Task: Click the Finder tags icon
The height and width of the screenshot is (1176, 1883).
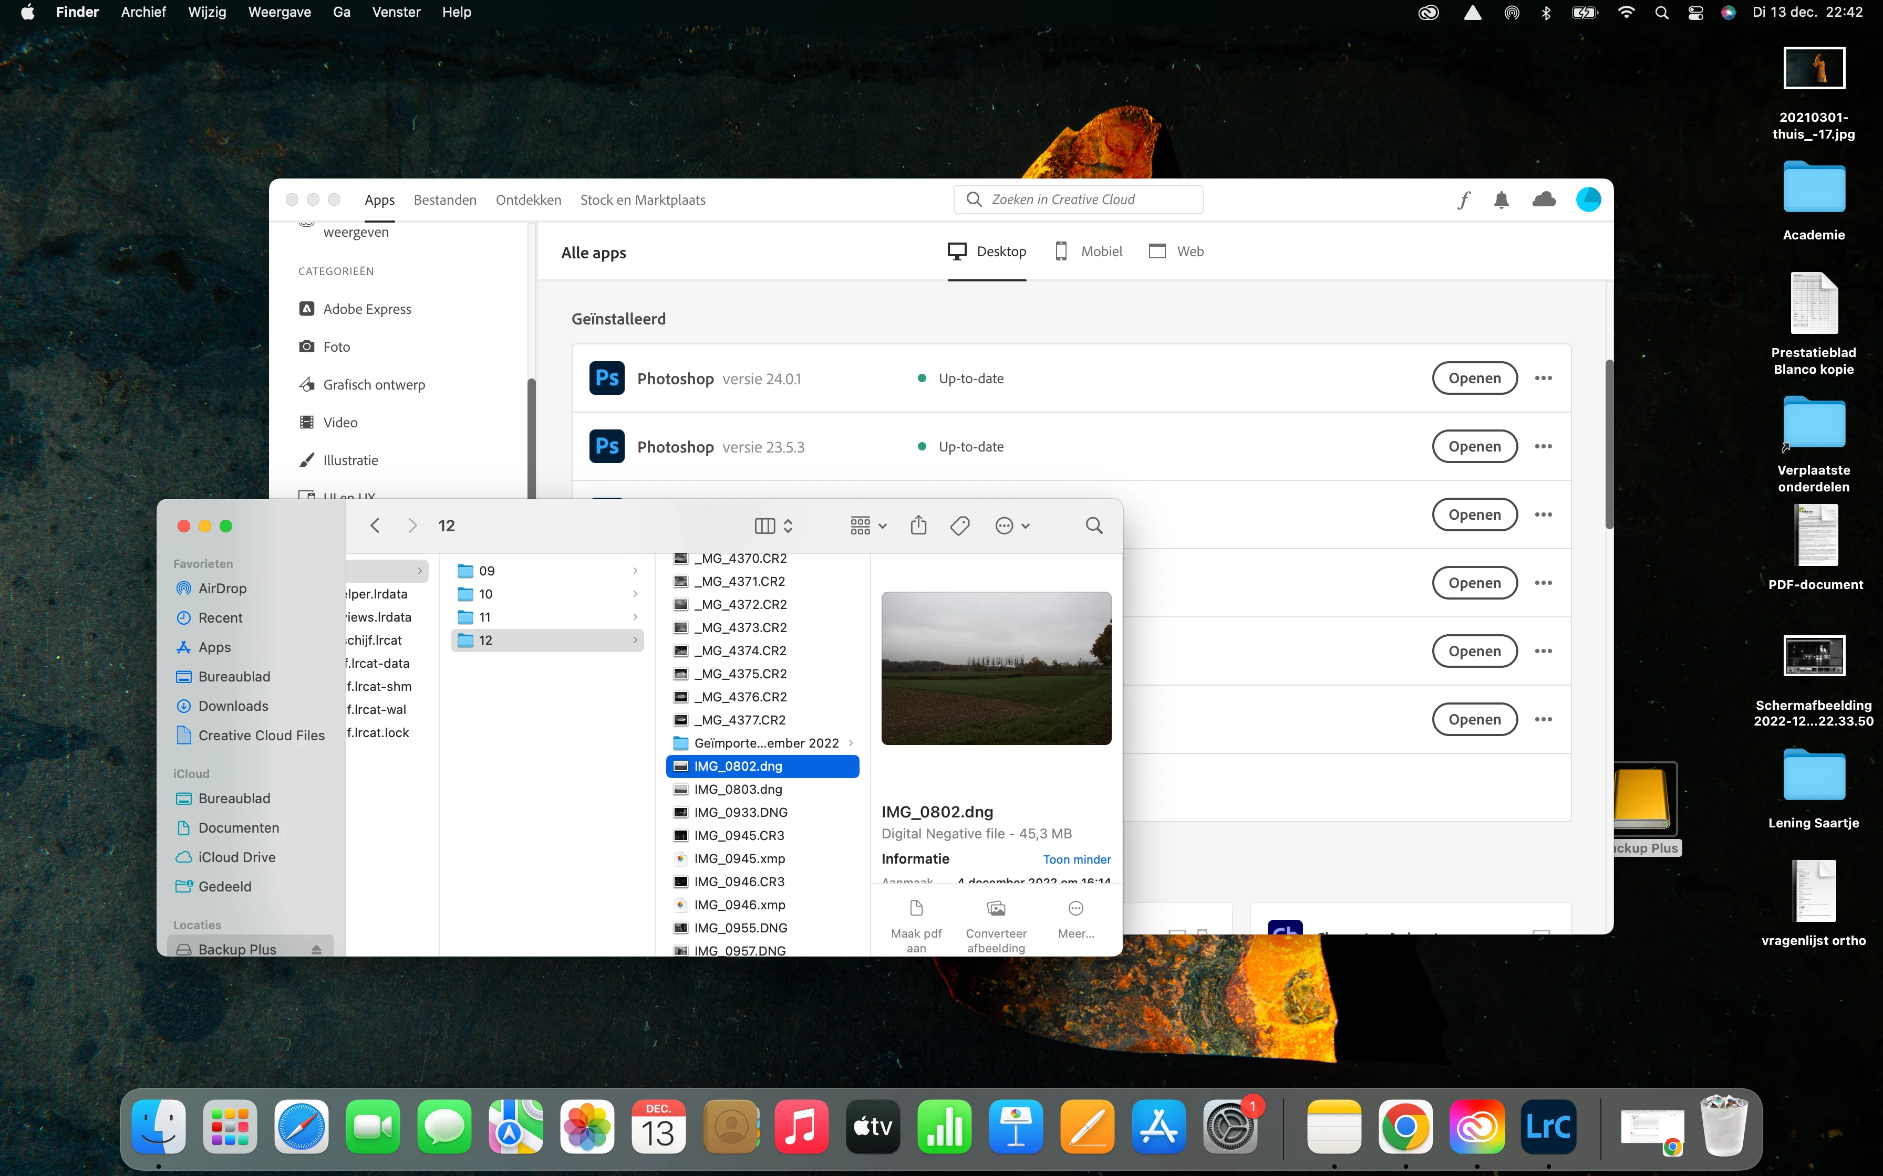Action: [959, 526]
